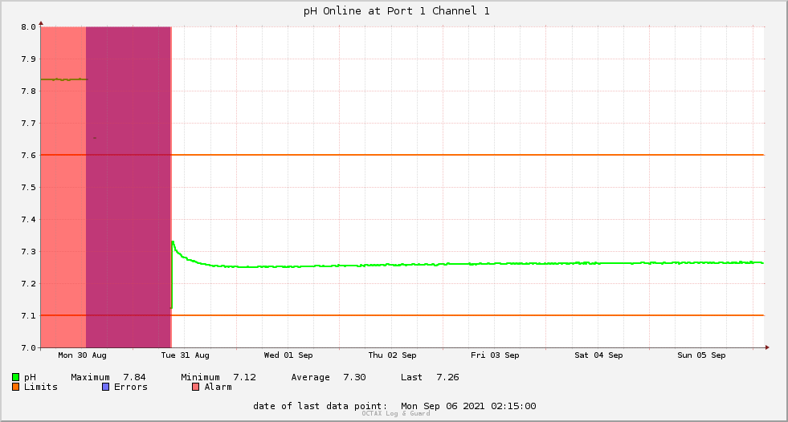Viewport: 788px width, 422px height.
Task: Click the 'Mon Sep 06 2021 02:15:00' timestamp
Action: click(x=468, y=406)
